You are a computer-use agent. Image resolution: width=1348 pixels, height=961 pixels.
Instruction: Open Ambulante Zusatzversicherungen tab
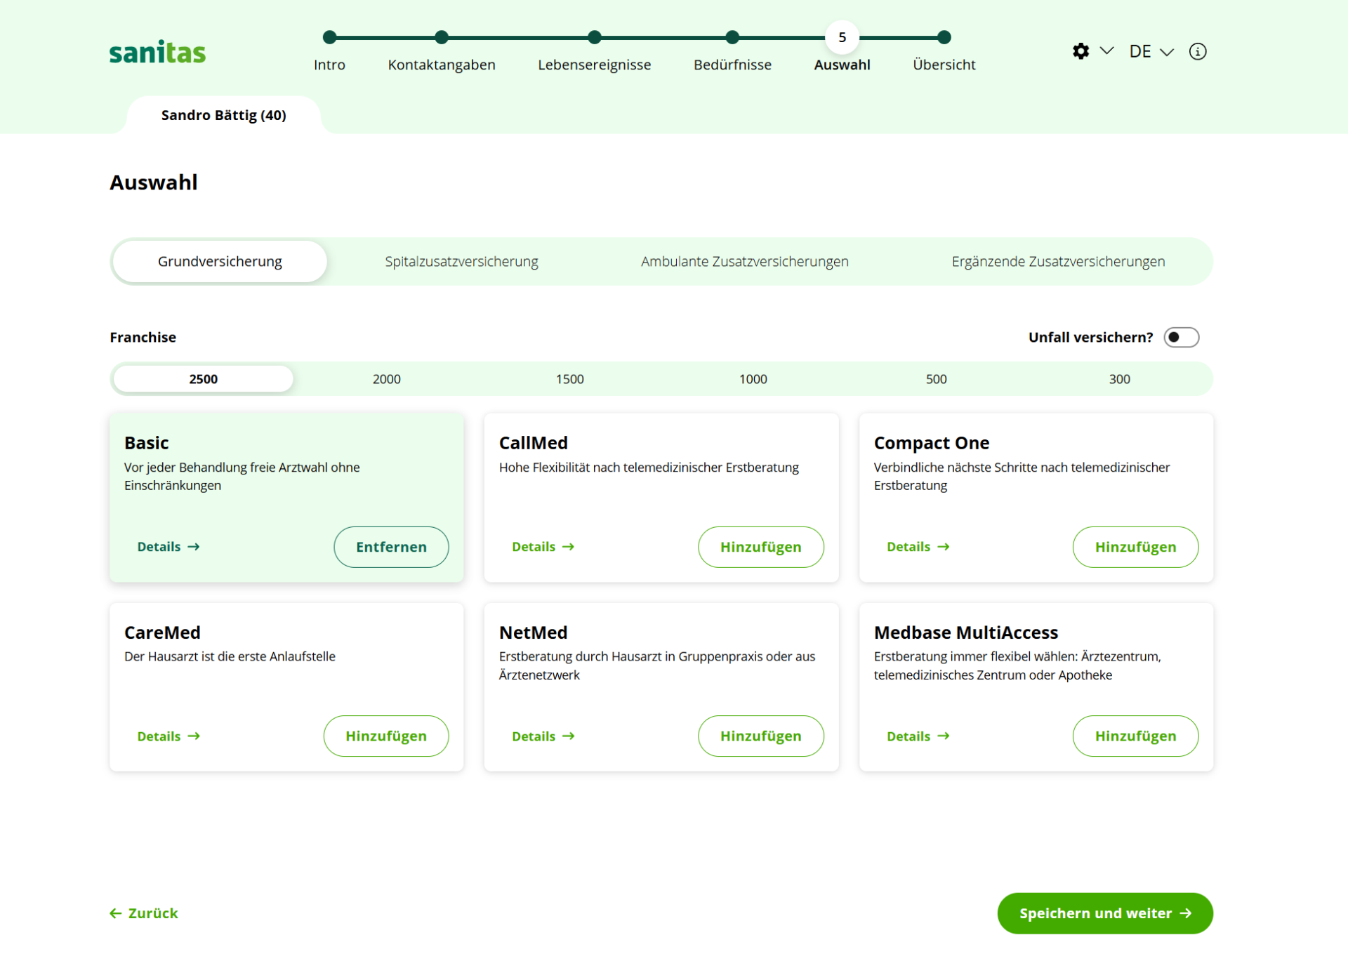(x=744, y=261)
